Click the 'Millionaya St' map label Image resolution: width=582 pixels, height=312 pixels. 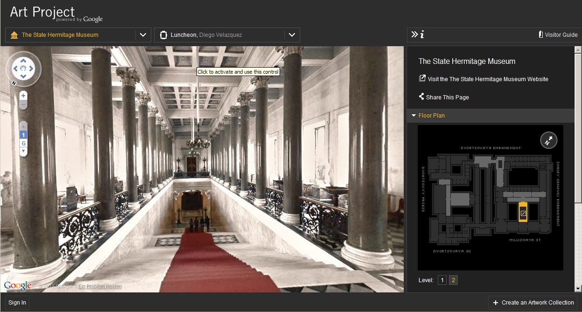(525, 240)
